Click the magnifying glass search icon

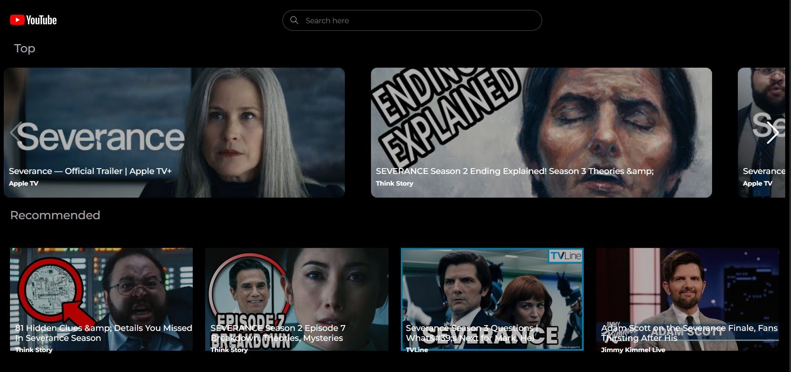[294, 20]
